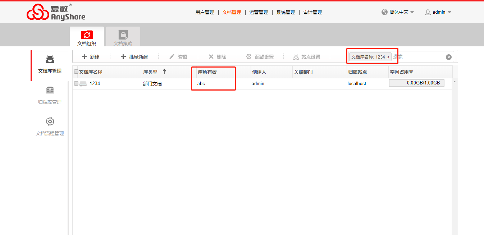
Task: Click the 批量新建 button
Action: point(134,57)
